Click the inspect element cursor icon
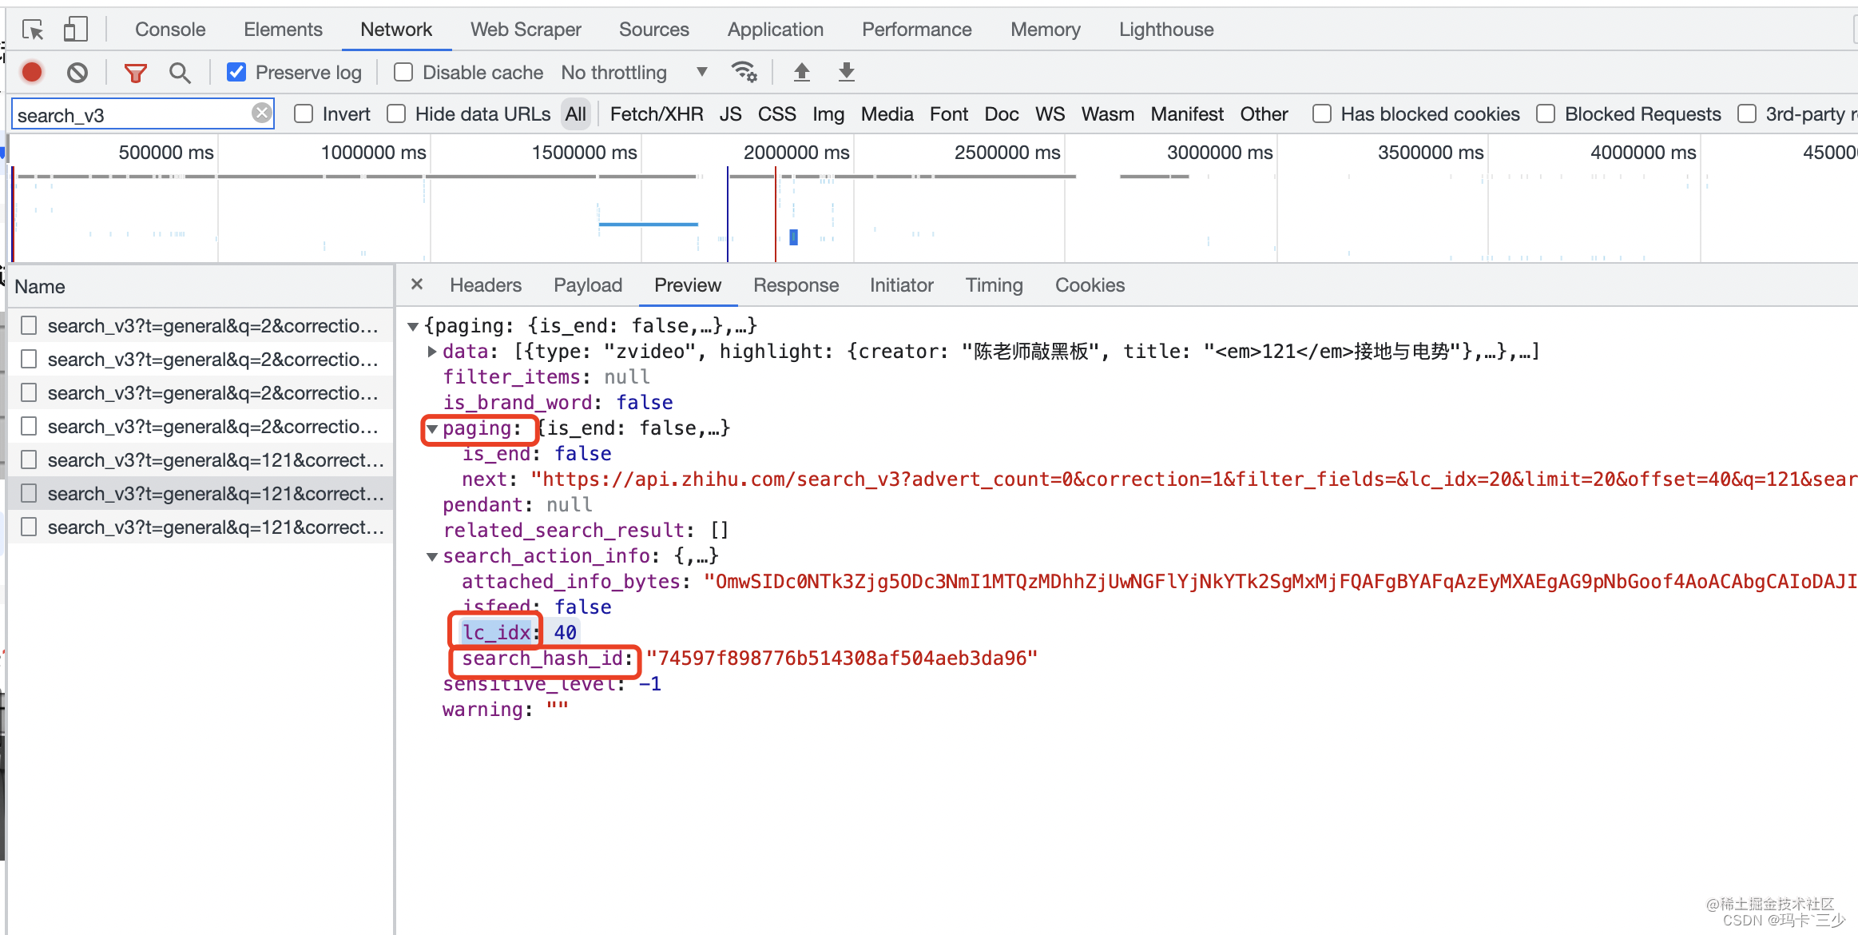The image size is (1858, 935). coord(33,30)
